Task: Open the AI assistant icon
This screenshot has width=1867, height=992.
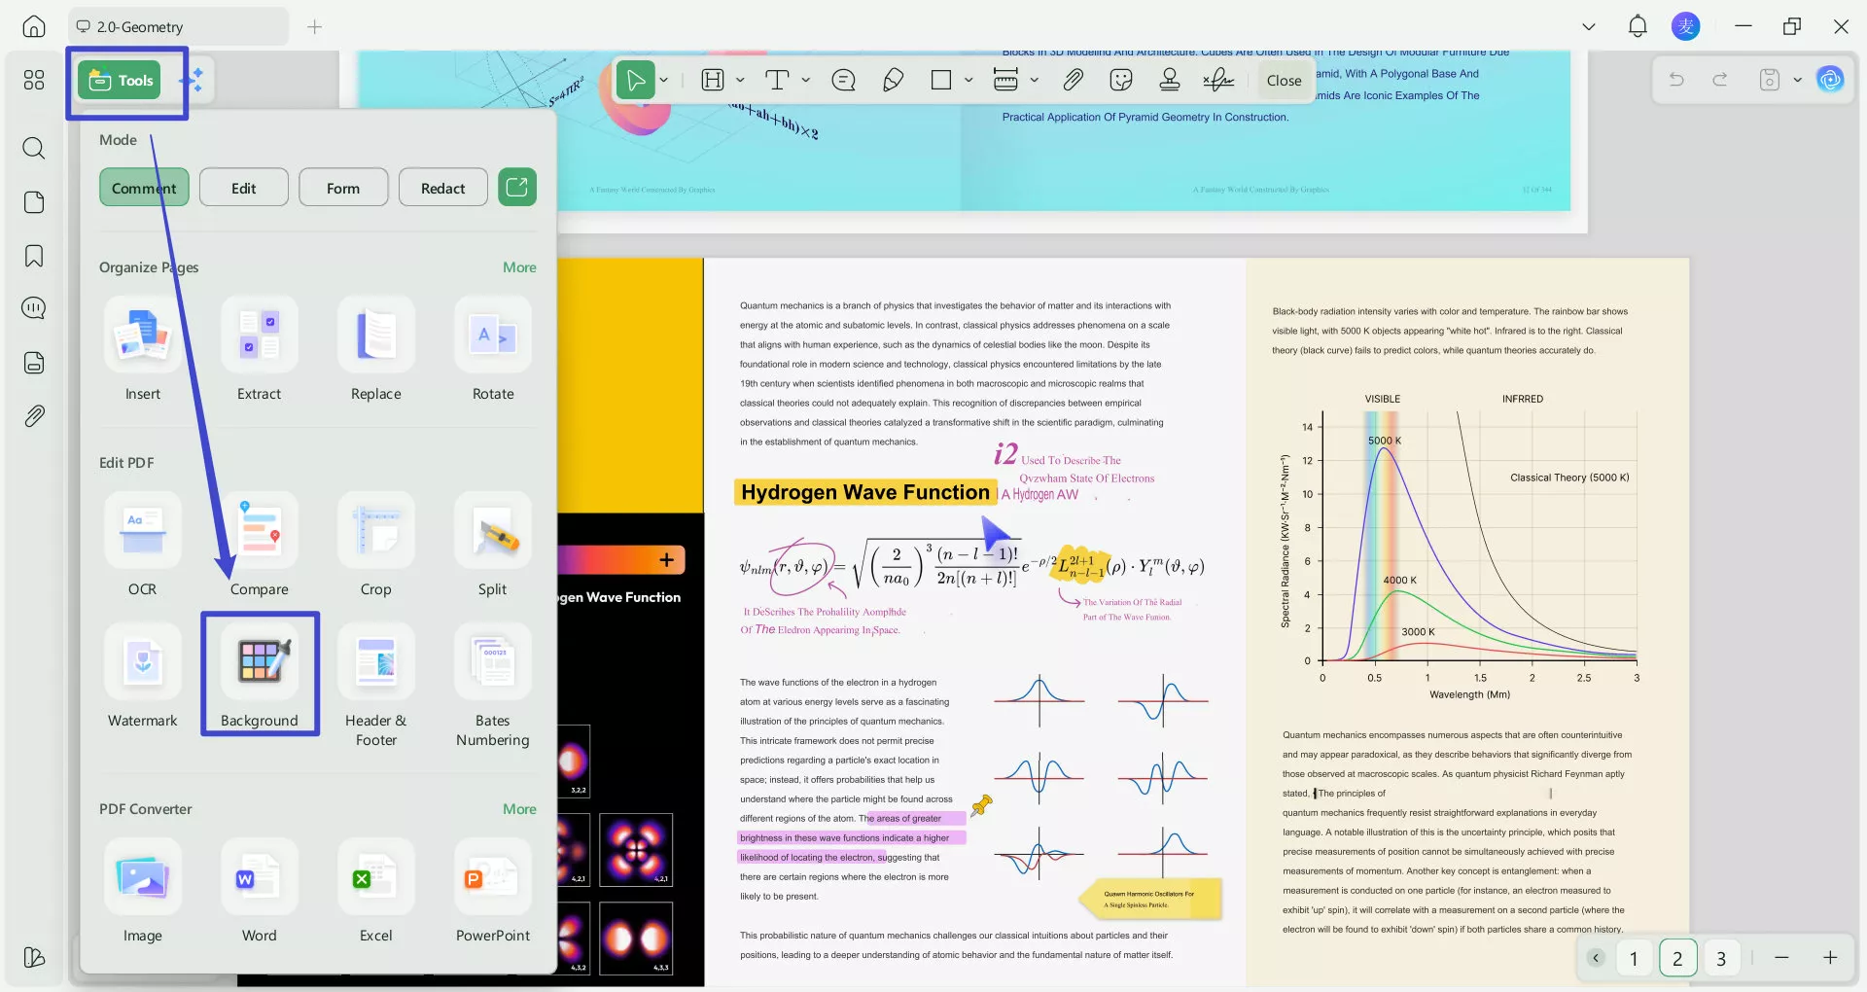Action: [1830, 80]
